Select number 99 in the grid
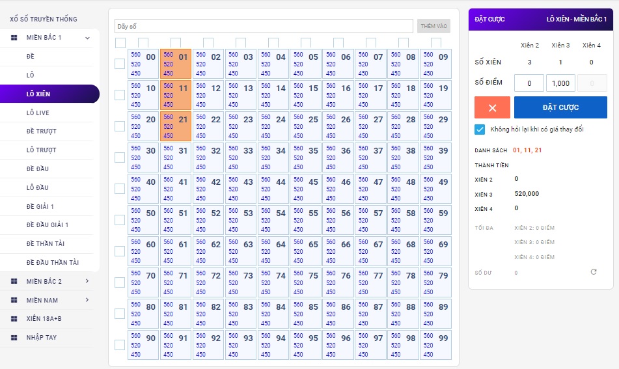The height and width of the screenshot is (369, 619). 436,345
